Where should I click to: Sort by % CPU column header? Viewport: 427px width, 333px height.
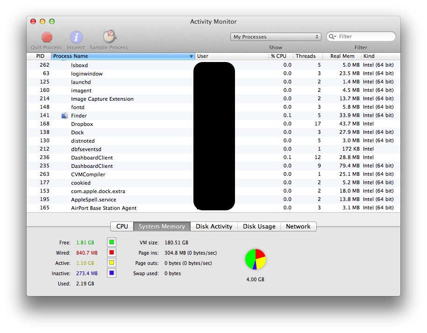(x=280, y=56)
